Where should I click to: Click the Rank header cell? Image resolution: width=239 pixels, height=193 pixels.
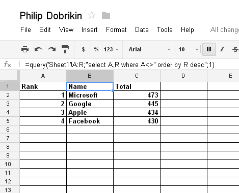43,86
